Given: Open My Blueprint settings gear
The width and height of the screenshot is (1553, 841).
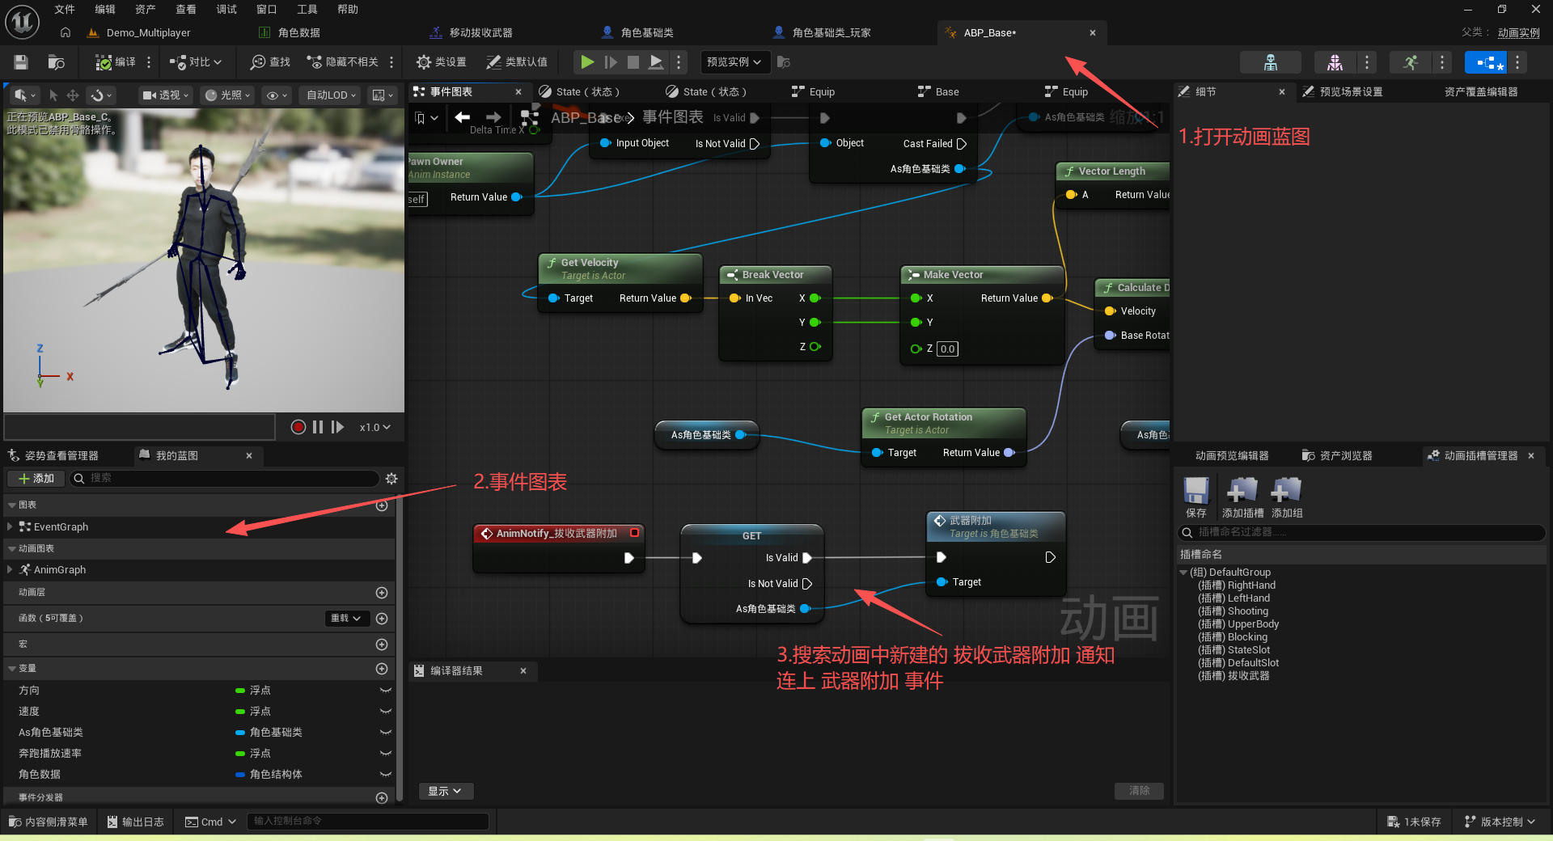Looking at the screenshot, I should 391,479.
